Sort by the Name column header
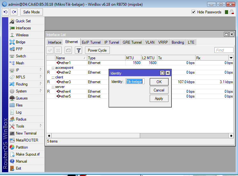Viewport: 238px width, 176px height. [x=71, y=58]
